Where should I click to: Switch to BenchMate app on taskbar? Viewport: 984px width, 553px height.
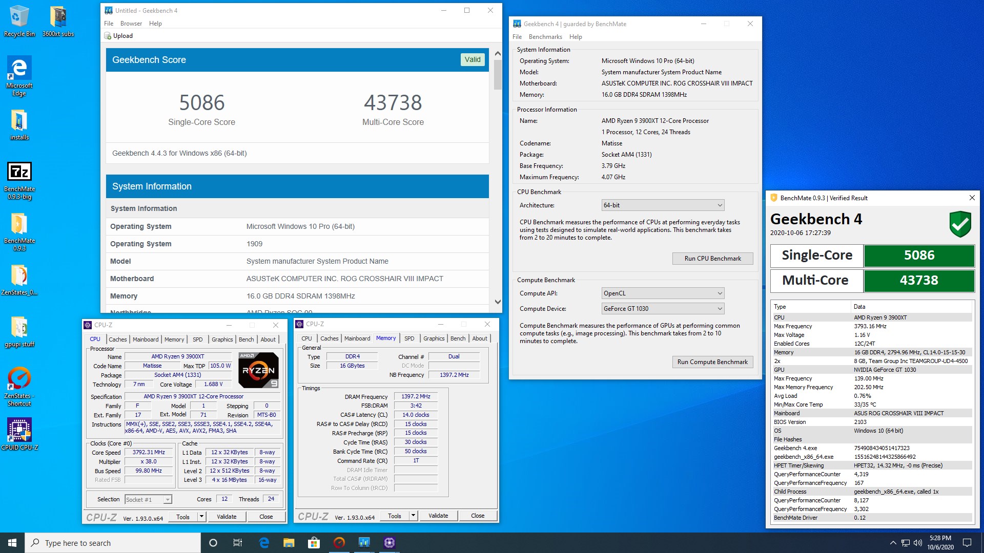(339, 543)
